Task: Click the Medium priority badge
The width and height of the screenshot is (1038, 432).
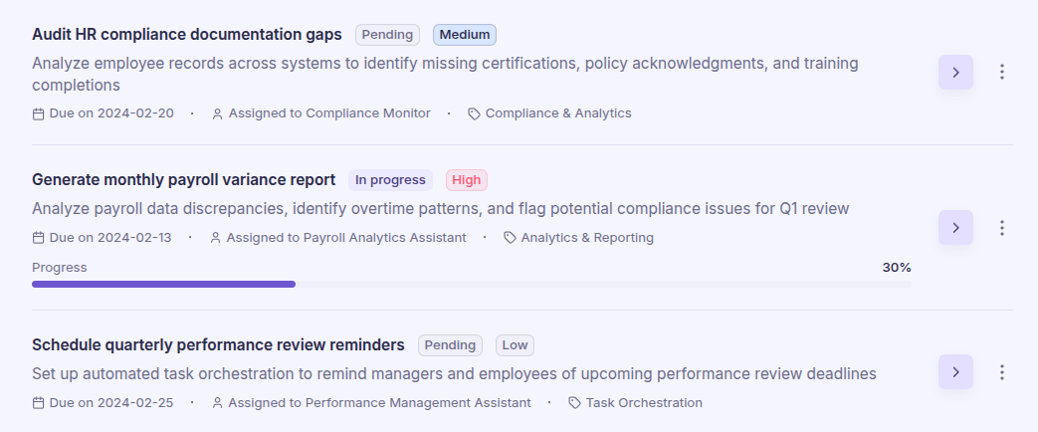Action: [x=465, y=35]
